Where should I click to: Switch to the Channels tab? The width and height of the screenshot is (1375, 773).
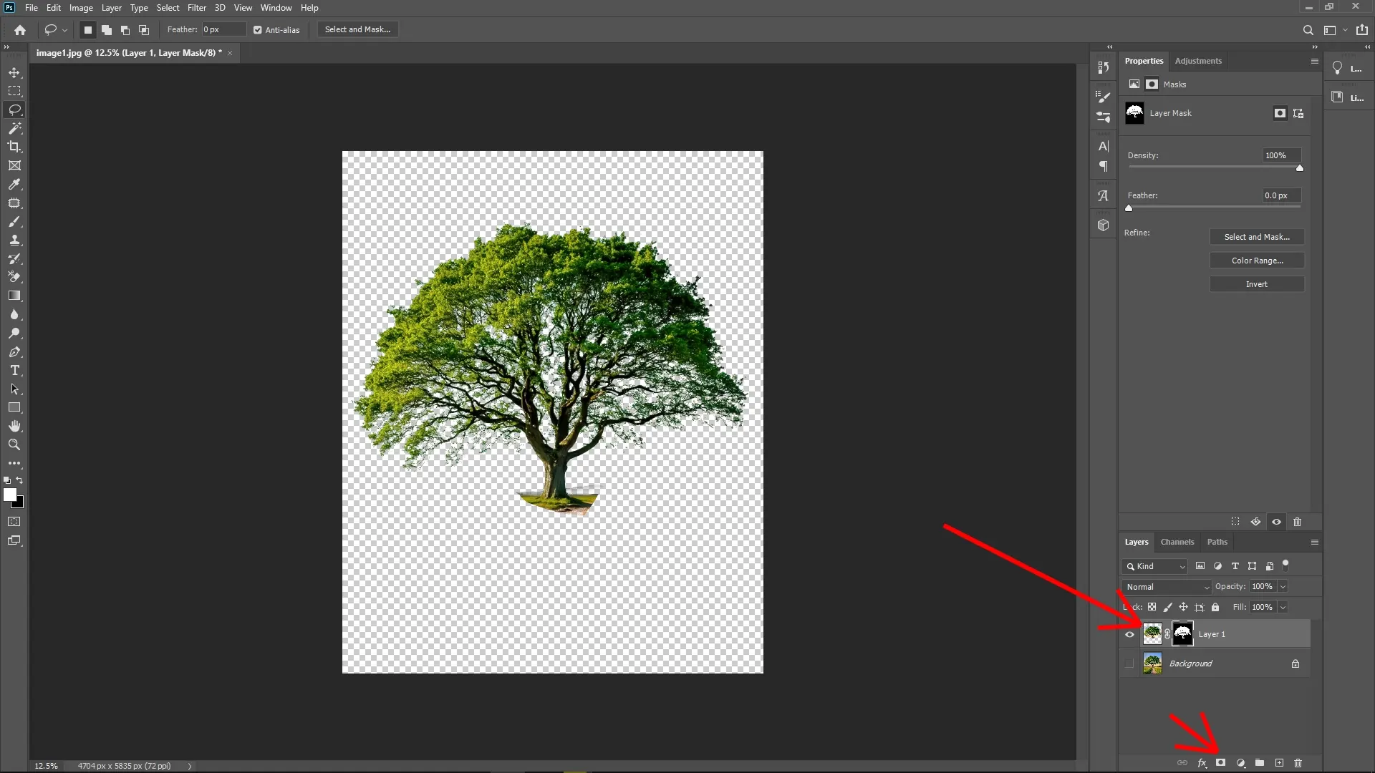tap(1177, 542)
